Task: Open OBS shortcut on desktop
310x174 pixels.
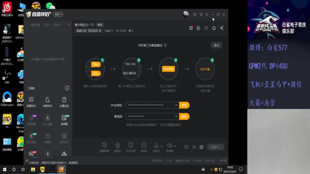Action: point(7,77)
